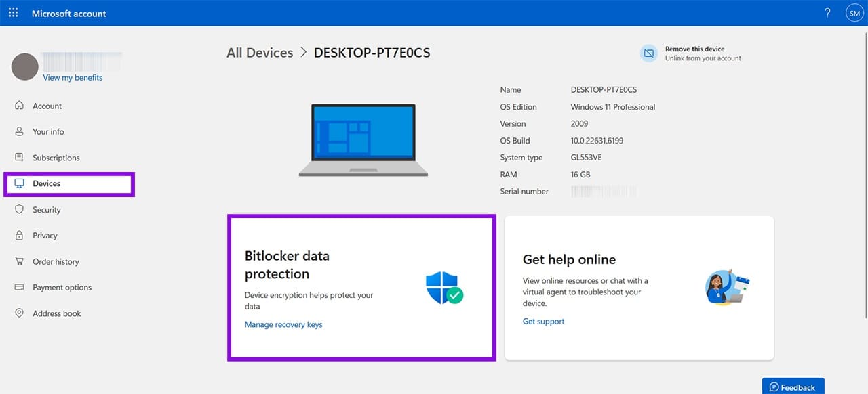Click the Name value DESKTOP-PT7E0CS
This screenshot has width=868, height=394.
pos(604,89)
